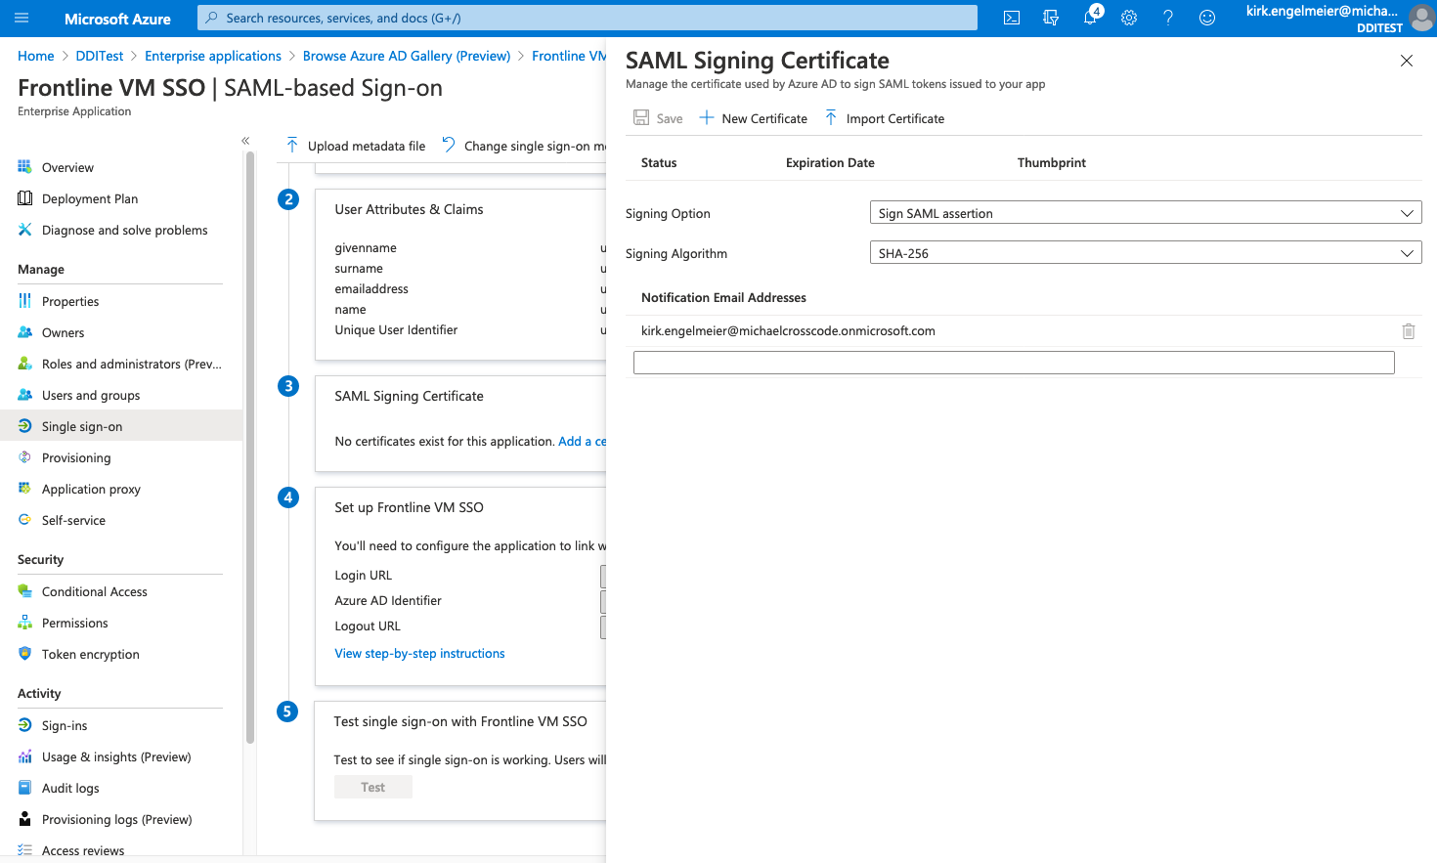This screenshot has width=1437, height=863.
Task: Upload metadata file
Action: tap(354, 145)
